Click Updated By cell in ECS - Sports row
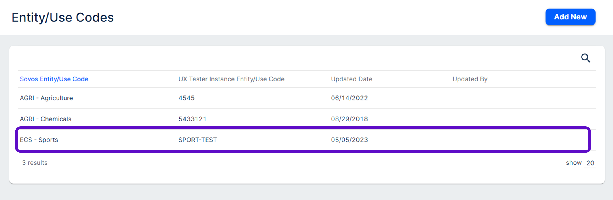 click(x=470, y=140)
